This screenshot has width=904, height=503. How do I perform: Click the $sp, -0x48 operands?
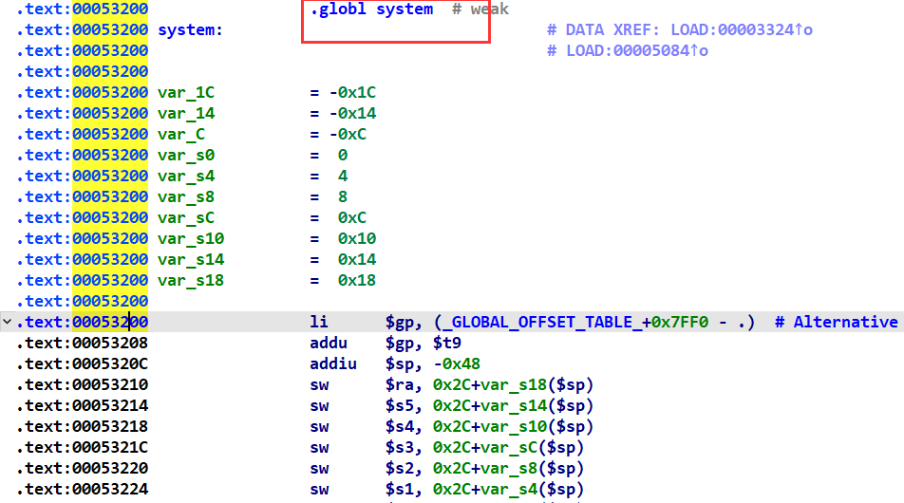[x=433, y=364]
